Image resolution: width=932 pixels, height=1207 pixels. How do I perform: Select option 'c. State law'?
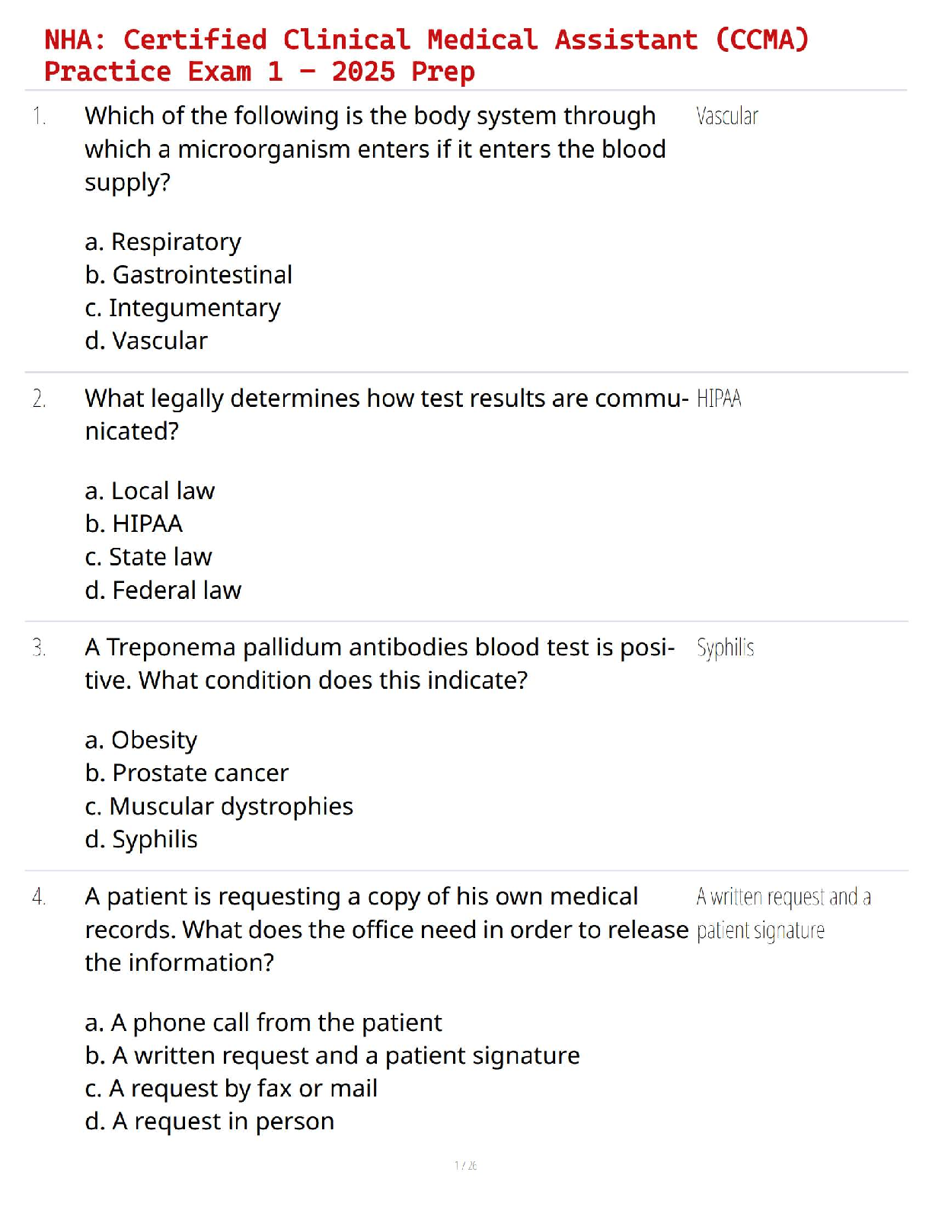[x=148, y=557]
